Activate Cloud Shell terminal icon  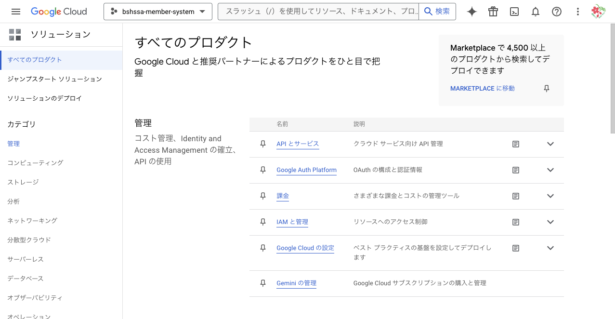click(x=514, y=12)
